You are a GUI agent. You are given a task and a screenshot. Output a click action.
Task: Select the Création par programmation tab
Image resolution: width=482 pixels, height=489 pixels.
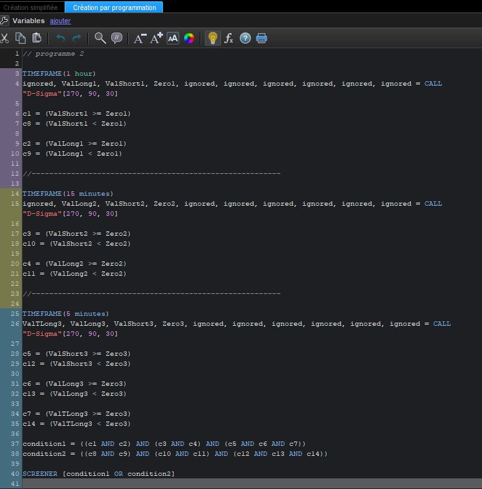coord(114,8)
